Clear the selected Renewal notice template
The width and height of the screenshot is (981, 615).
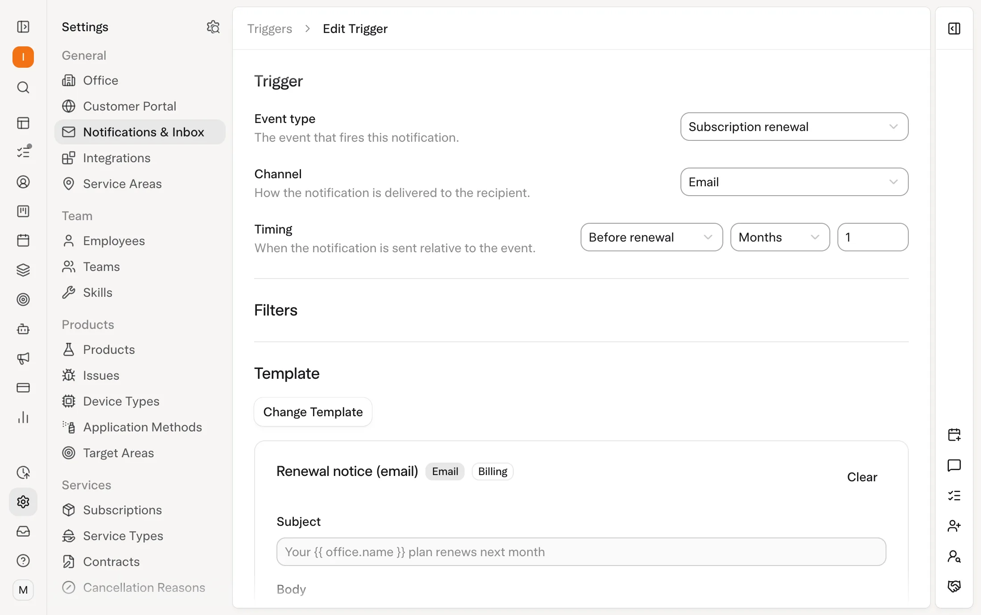862,477
